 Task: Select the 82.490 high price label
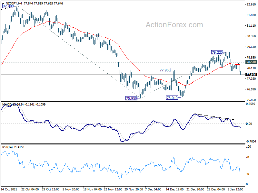(8, 6)
